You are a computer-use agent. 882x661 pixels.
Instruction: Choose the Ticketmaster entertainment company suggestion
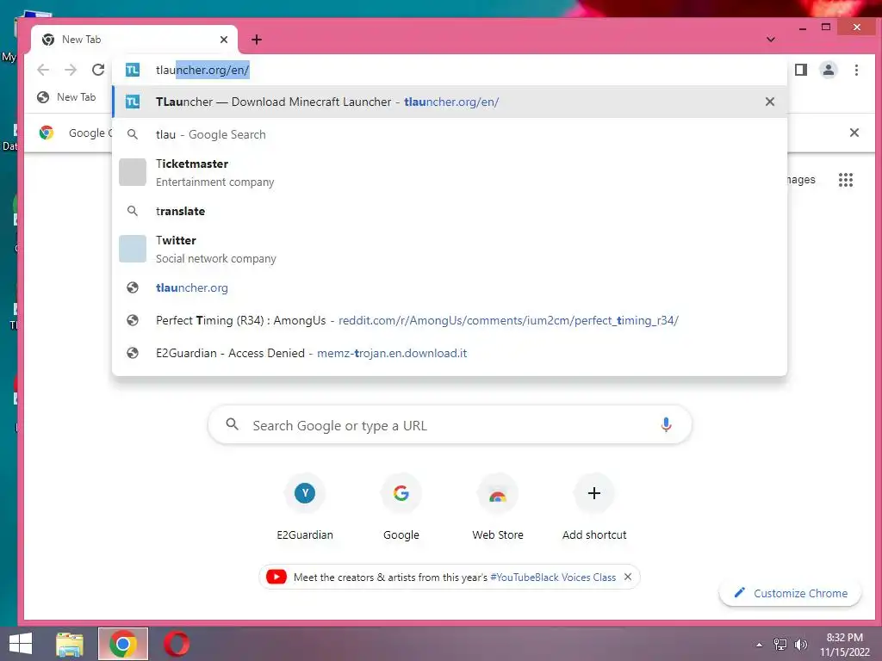[x=450, y=172]
